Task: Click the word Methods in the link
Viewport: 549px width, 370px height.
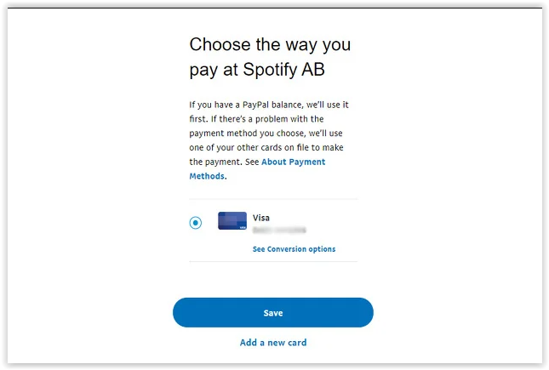Action: tap(207, 176)
